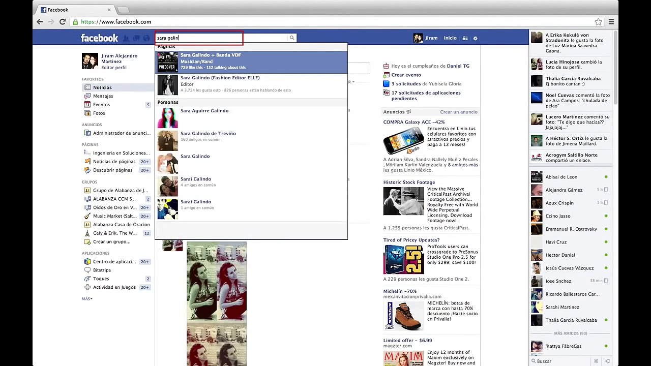The width and height of the screenshot is (651, 366).
Task: Open the notifications globe icon
Action: (146, 38)
